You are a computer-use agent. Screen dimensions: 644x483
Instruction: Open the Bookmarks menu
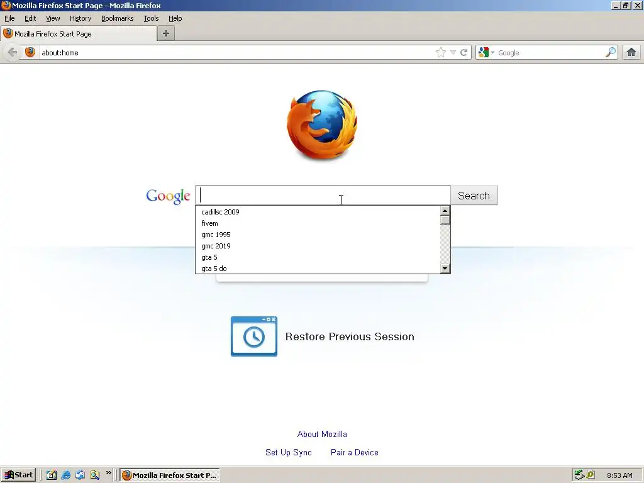coord(118,18)
